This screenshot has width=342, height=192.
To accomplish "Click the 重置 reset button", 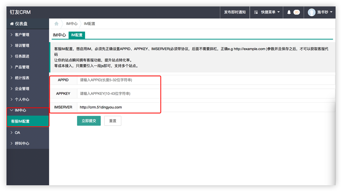I will pyautogui.click(x=113, y=121).
